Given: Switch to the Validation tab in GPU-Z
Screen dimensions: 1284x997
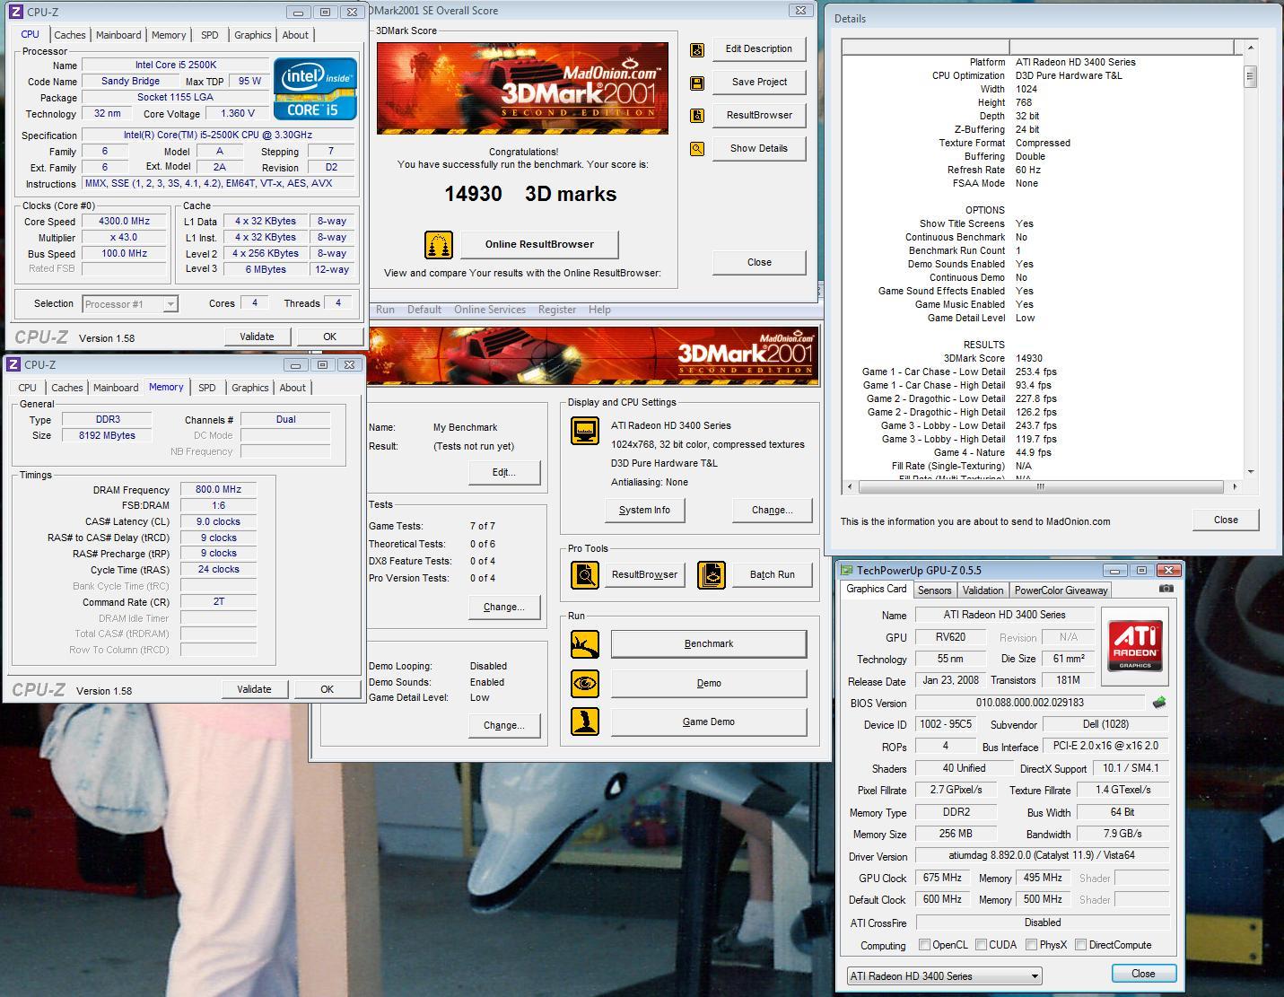Looking at the screenshot, I should pyautogui.click(x=983, y=590).
